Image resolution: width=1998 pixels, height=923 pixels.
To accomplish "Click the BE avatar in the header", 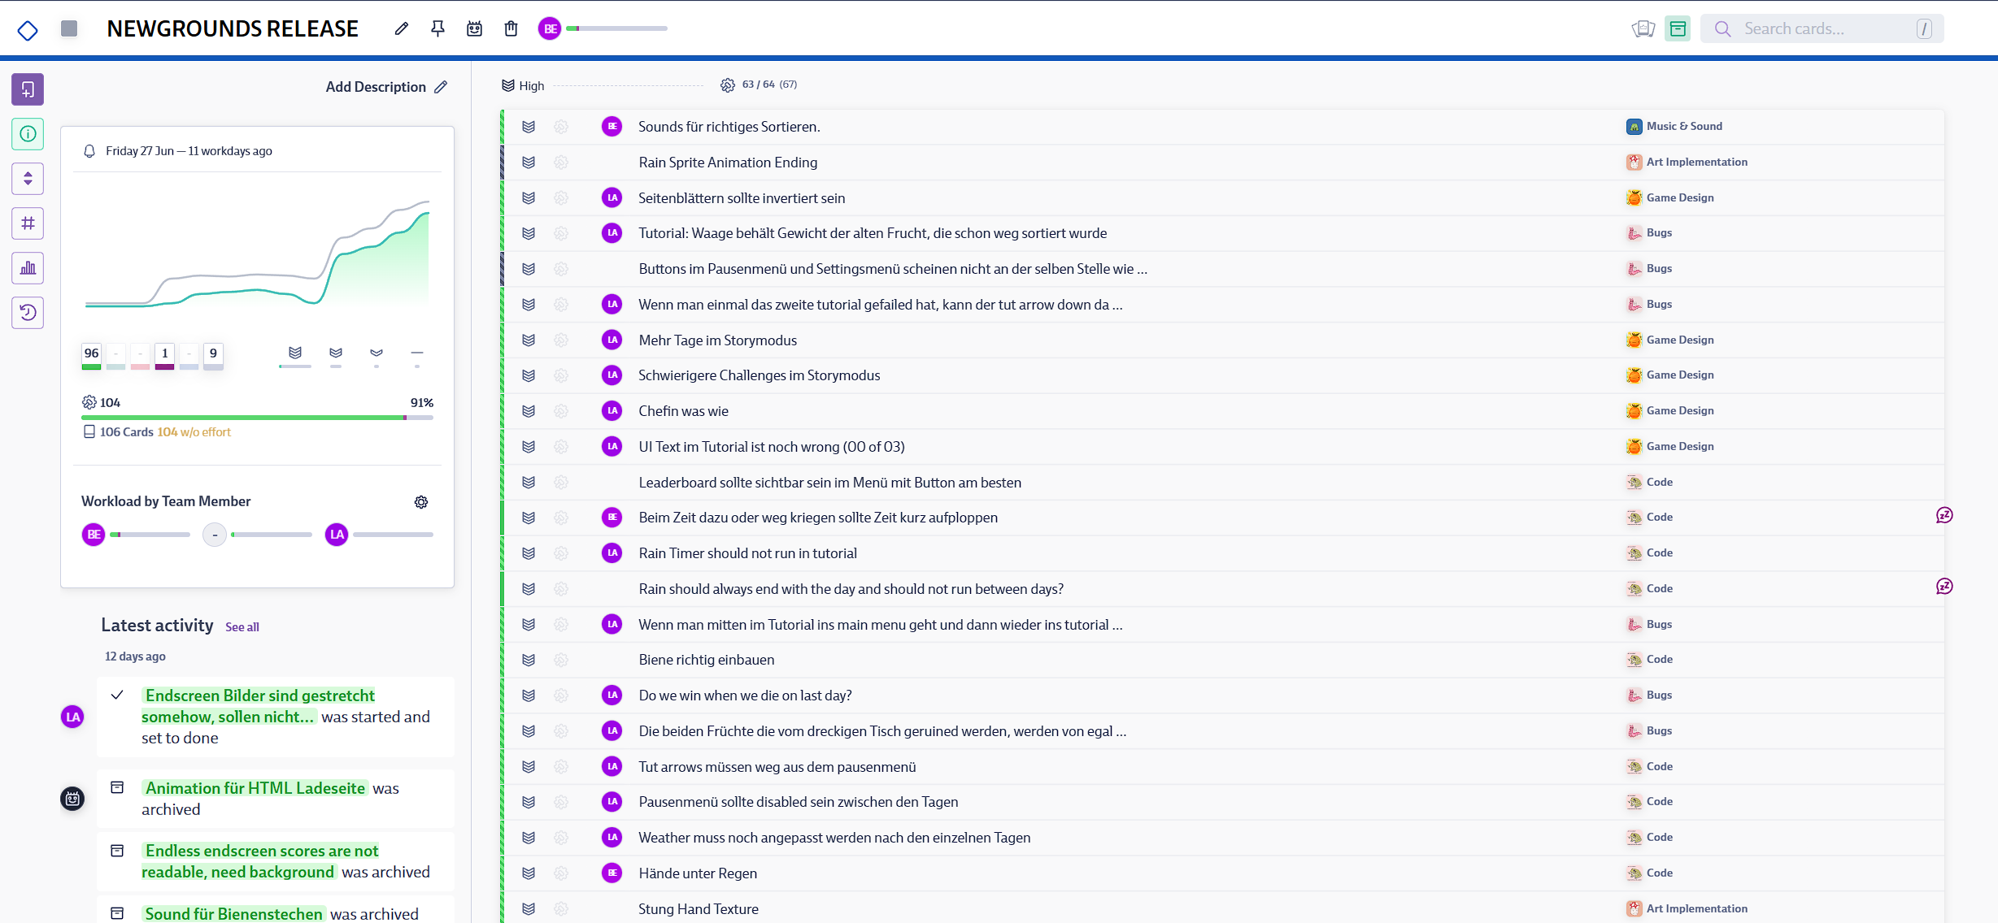I will pyautogui.click(x=550, y=28).
